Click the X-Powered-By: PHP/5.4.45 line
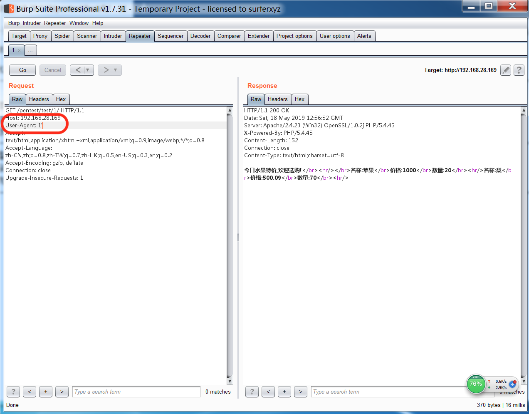This screenshot has height=414, width=529. click(279, 133)
